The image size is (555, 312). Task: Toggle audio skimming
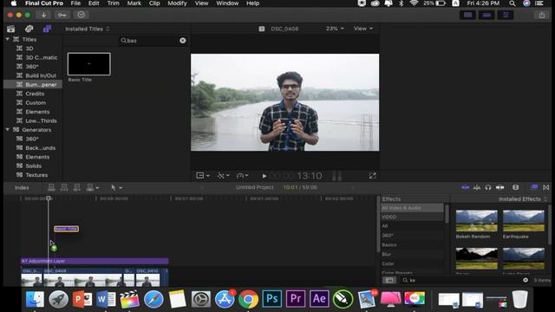click(477, 187)
